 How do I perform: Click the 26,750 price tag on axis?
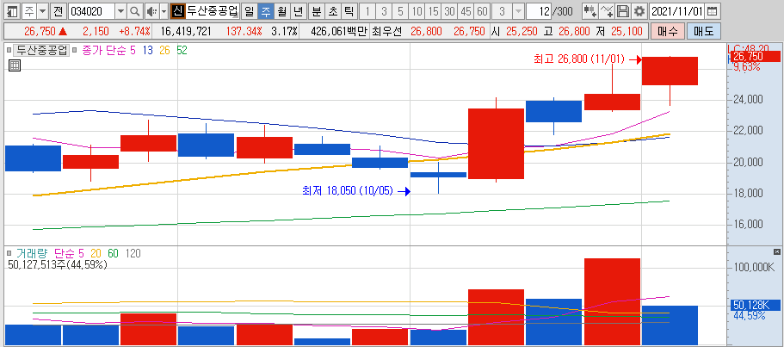755,57
